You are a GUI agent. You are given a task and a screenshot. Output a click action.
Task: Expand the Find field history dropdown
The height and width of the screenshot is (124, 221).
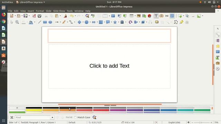pyautogui.click(x=52, y=117)
